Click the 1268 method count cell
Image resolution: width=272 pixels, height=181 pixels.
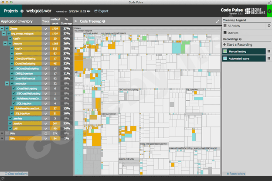(x=55, y=44)
